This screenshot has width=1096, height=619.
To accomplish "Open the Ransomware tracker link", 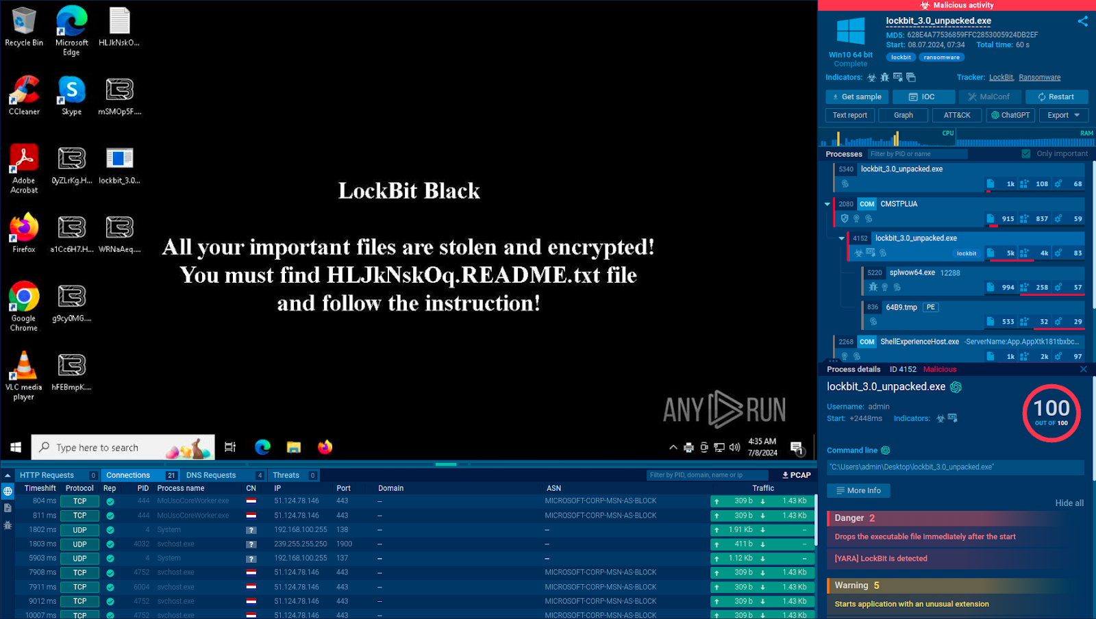I will coord(1039,77).
